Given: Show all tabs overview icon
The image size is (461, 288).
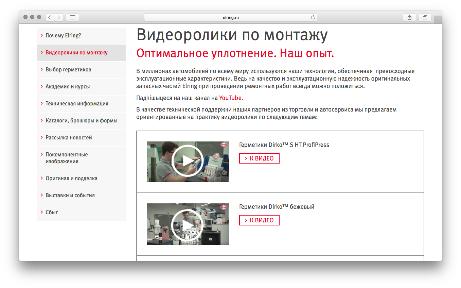Looking at the screenshot, I should click(425, 17).
